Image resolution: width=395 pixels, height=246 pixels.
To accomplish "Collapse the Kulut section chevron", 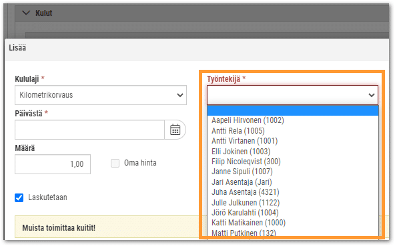I will [26, 13].
